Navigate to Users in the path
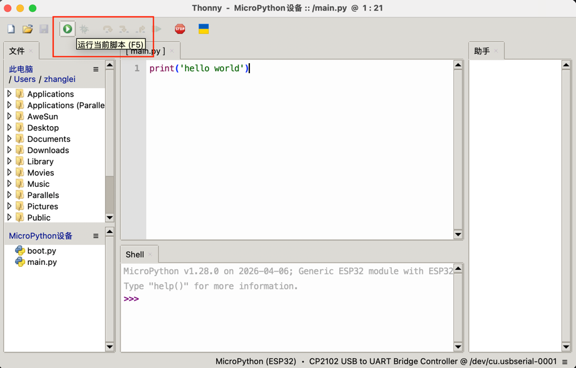Screen dimensions: 576x368 [x=24, y=79]
